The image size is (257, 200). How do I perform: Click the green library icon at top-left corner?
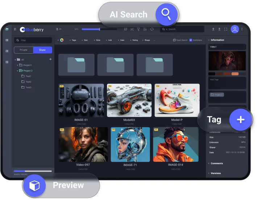[7, 29]
